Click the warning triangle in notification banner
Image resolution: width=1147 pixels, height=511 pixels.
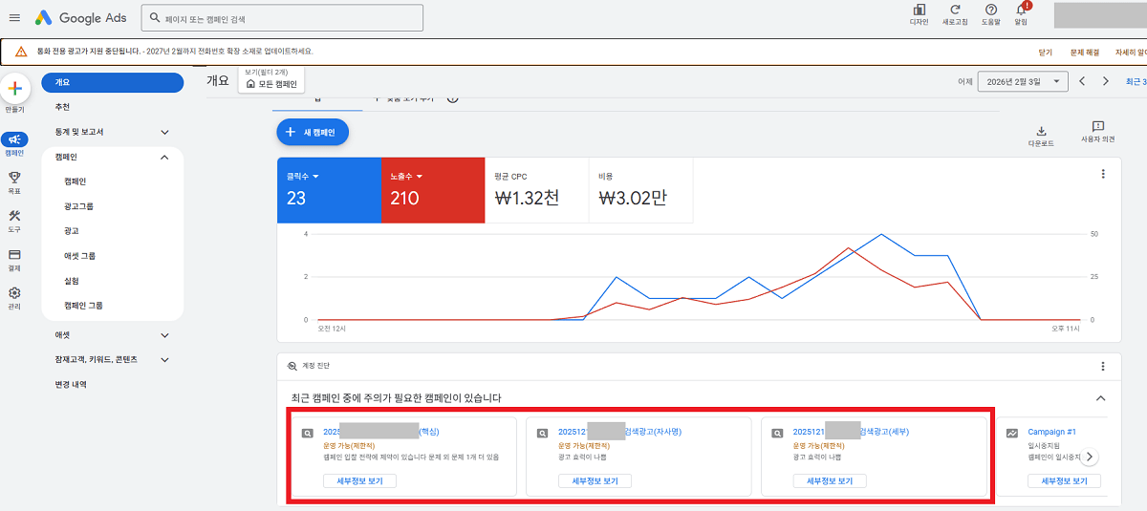pos(21,52)
